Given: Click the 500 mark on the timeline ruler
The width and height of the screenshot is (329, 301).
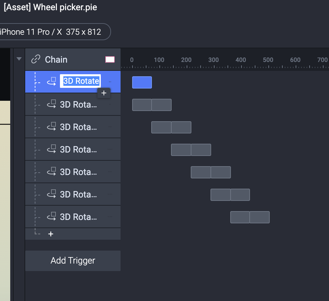Looking at the screenshot, I should pyautogui.click(x=268, y=60).
